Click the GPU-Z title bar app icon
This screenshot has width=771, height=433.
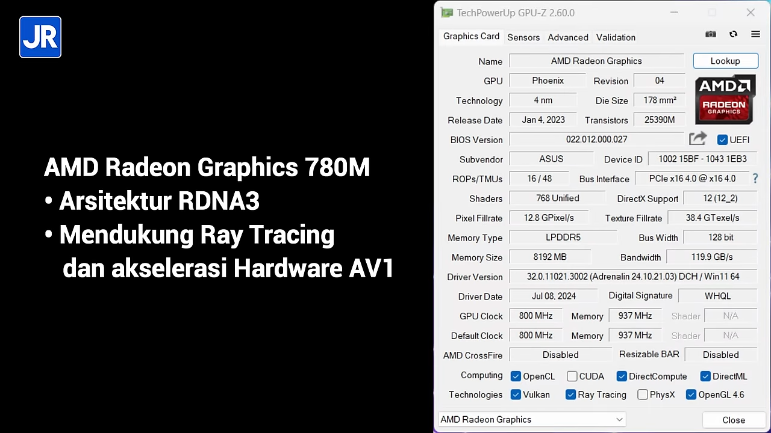(446, 13)
